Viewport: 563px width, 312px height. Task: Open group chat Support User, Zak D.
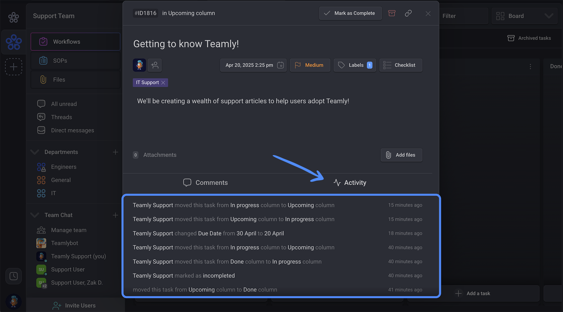coord(70,283)
